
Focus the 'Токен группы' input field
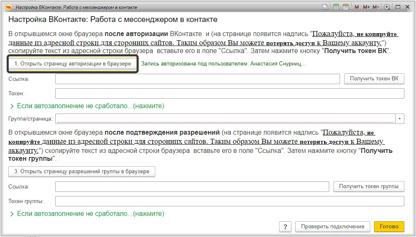(x=230, y=201)
